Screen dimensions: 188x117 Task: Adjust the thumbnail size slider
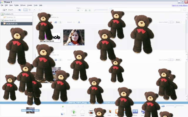[175, 106]
